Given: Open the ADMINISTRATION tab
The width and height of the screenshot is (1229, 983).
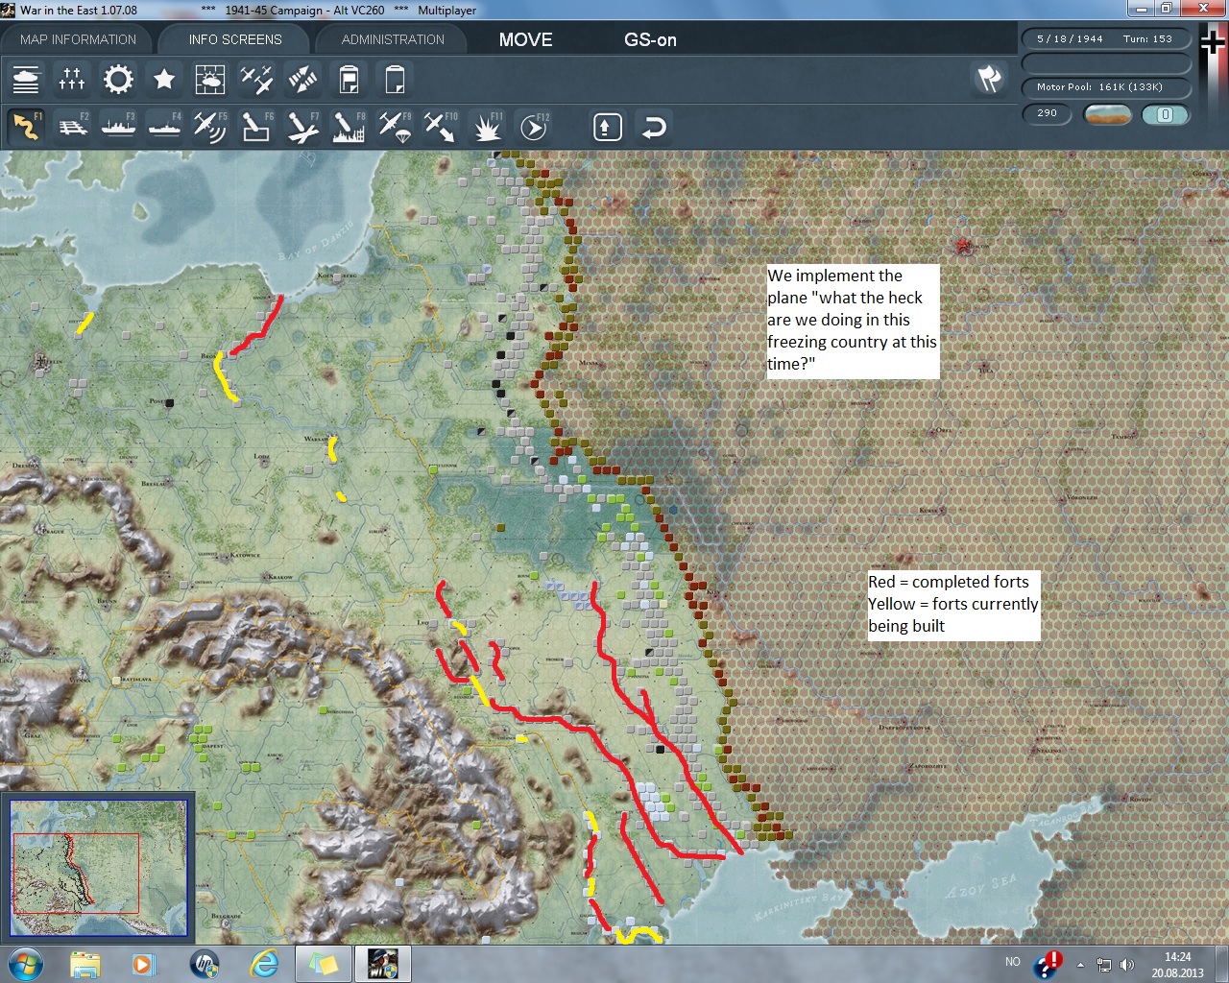Looking at the screenshot, I should [x=393, y=39].
